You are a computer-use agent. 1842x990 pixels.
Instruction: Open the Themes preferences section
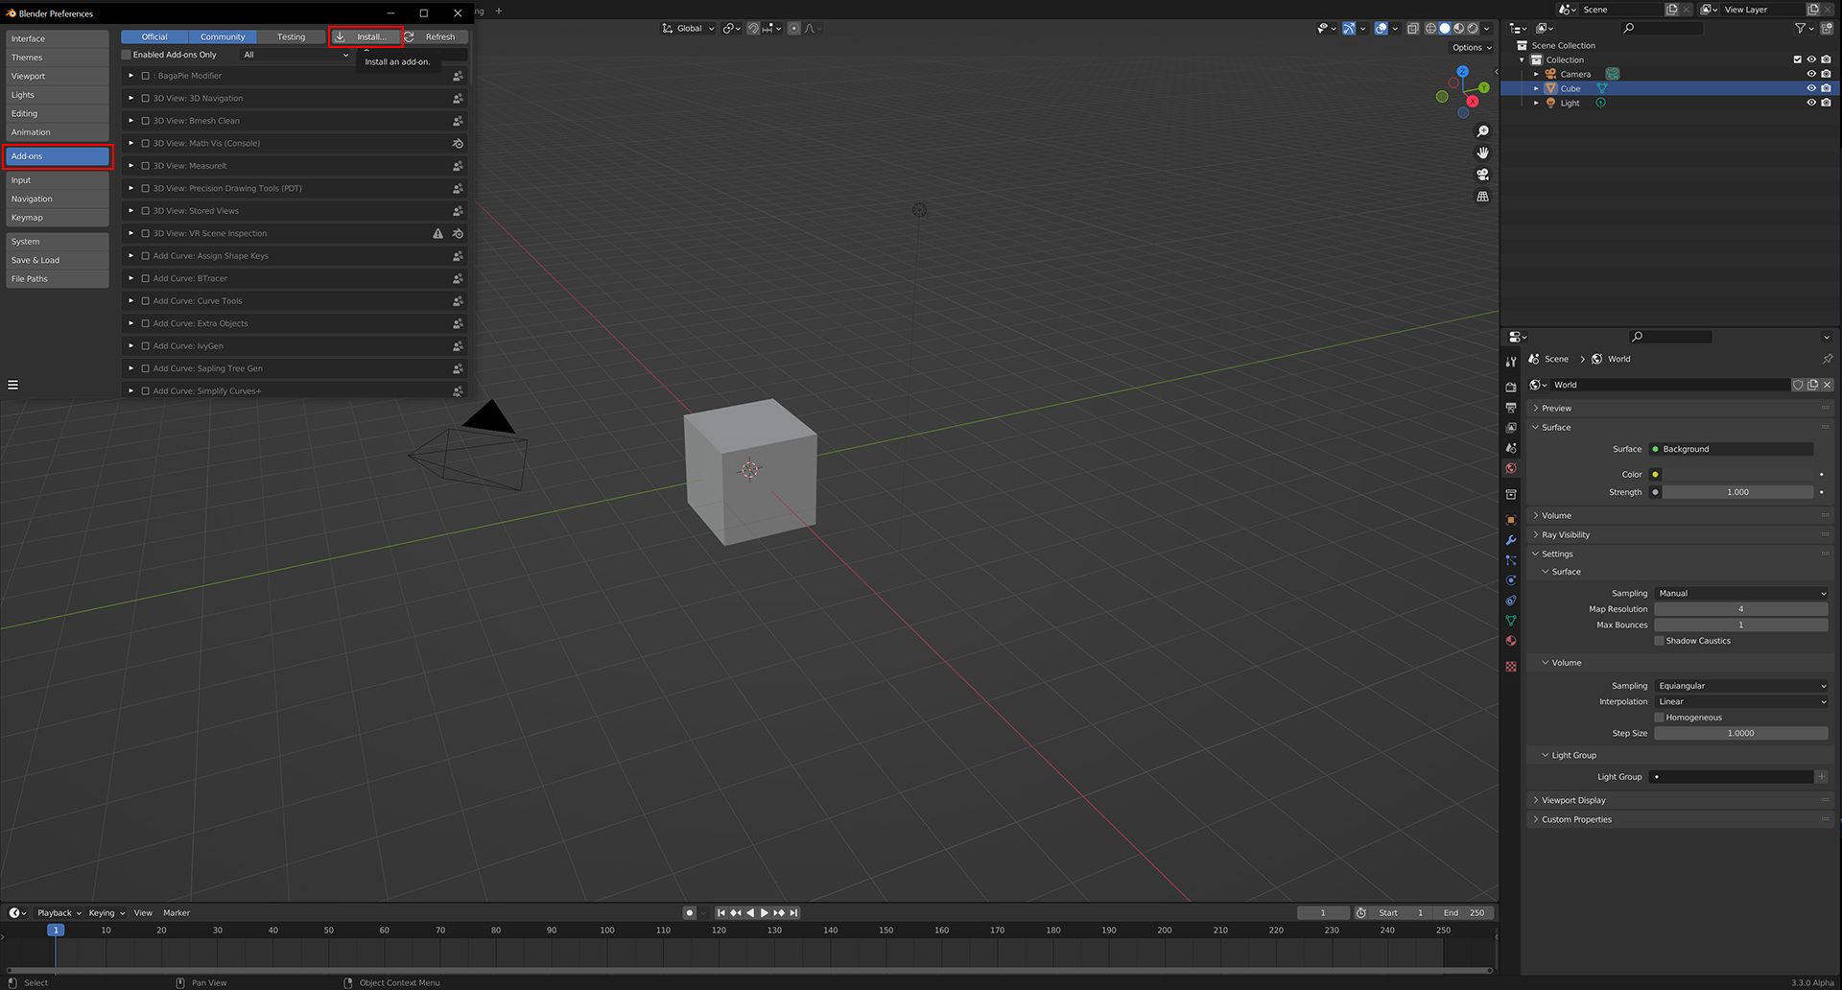tap(57, 58)
